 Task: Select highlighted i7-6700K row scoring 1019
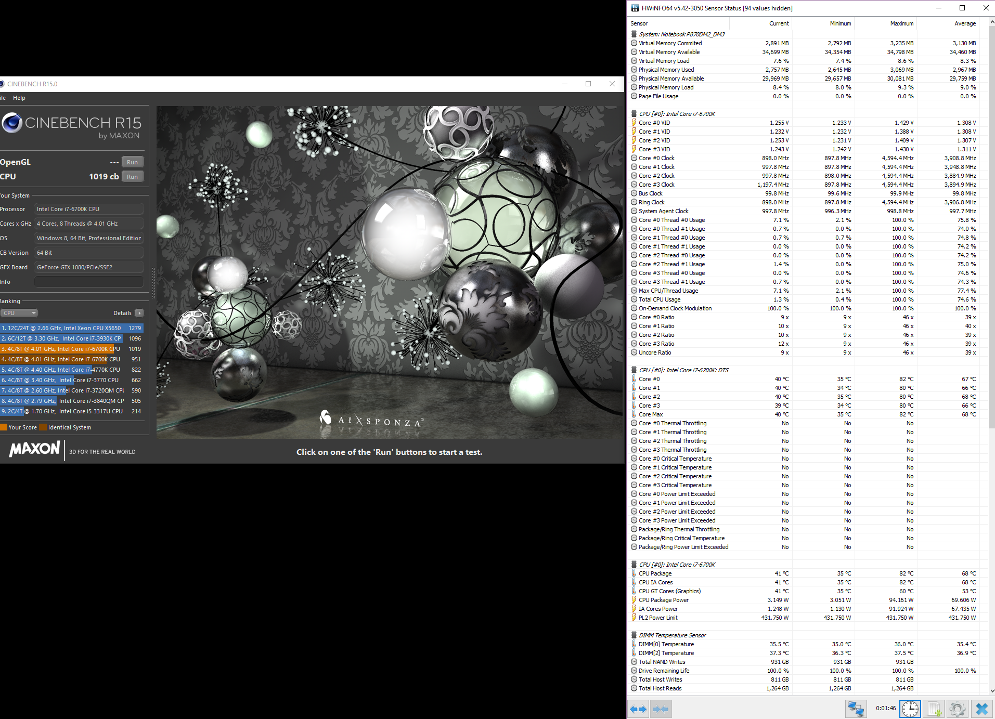(72, 349)
